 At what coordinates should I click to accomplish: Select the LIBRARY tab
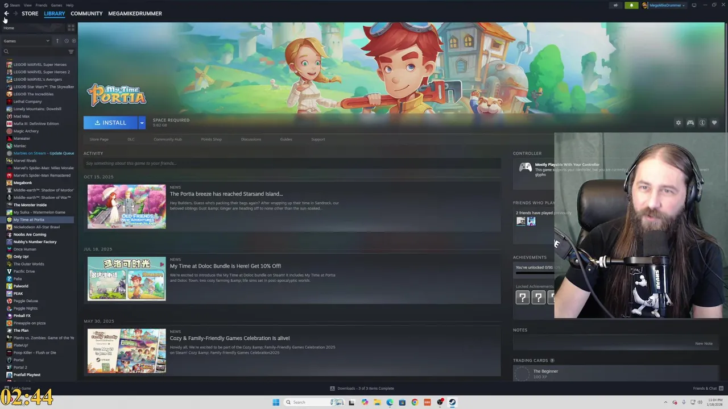(55, 14)
